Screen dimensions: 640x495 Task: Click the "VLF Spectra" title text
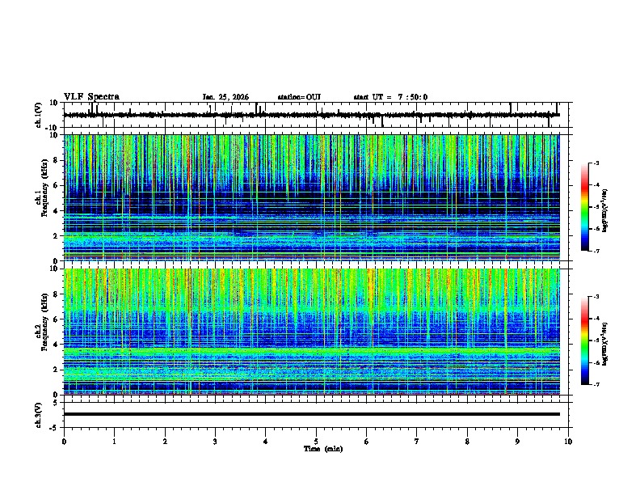pos(91,97)
